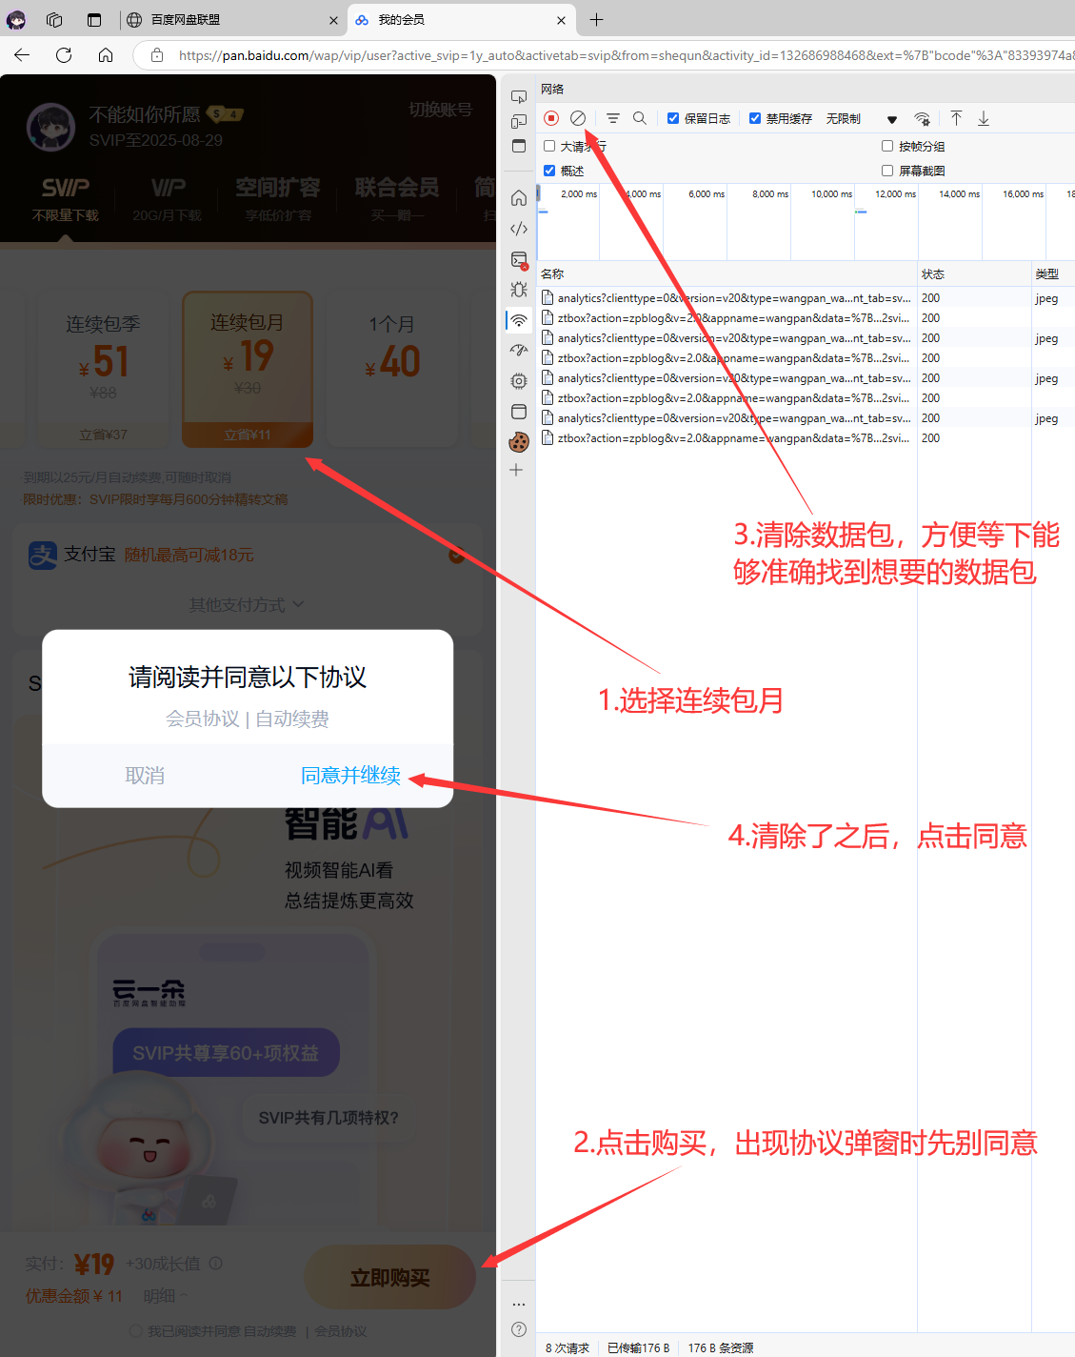Click the 12,000 ms mark on the network timeline
Image resolution: width=1075 pixels, height=1357 pixels.
[895, 193]
